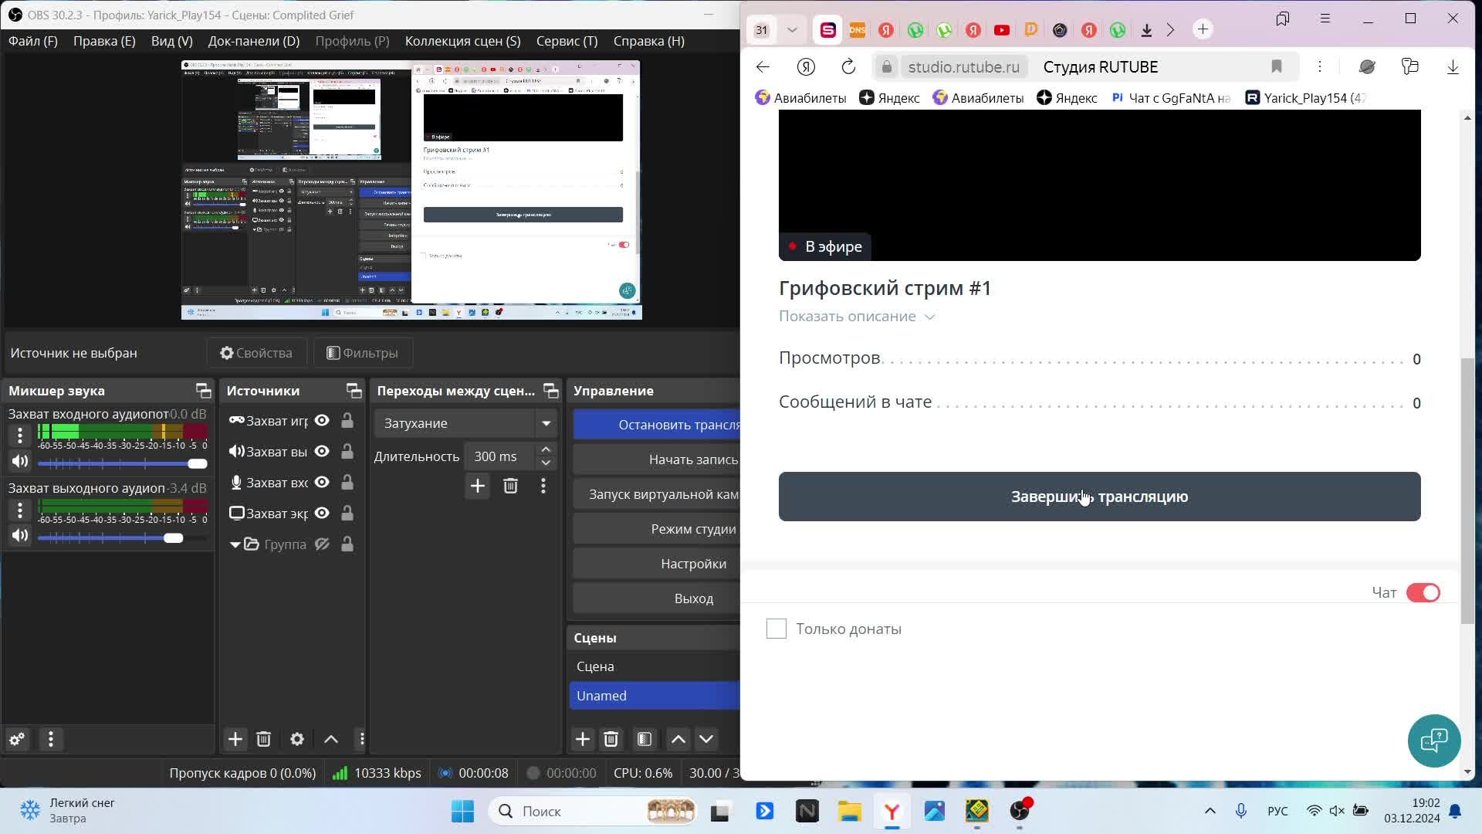
Task: Increase the transition duration with up stepper
Action: 546,449
